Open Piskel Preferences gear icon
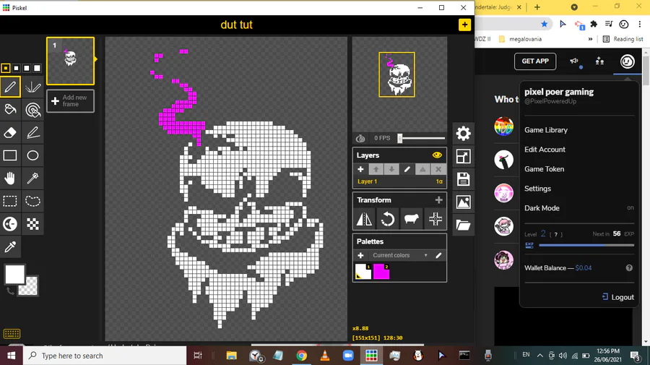Image resolution: width=650 pixels, height=365 pixels. point(463,134)
